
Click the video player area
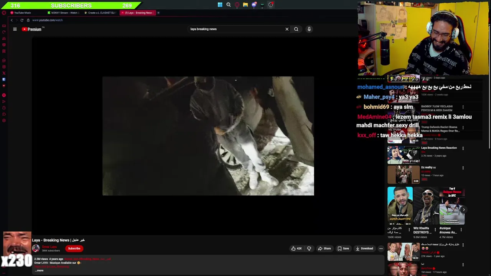pyautogui.click(x=208, y=136)
